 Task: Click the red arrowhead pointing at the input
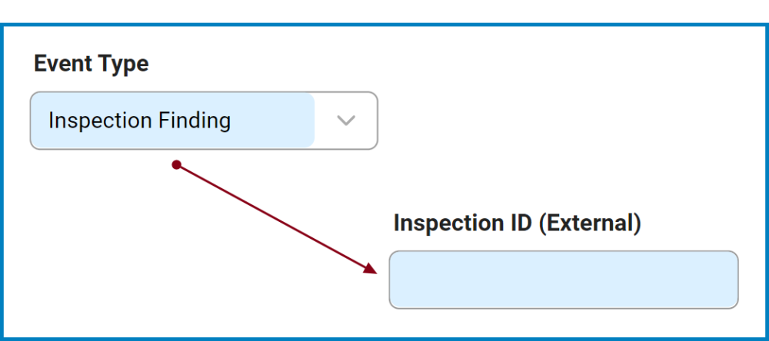[x=370, y=267]
